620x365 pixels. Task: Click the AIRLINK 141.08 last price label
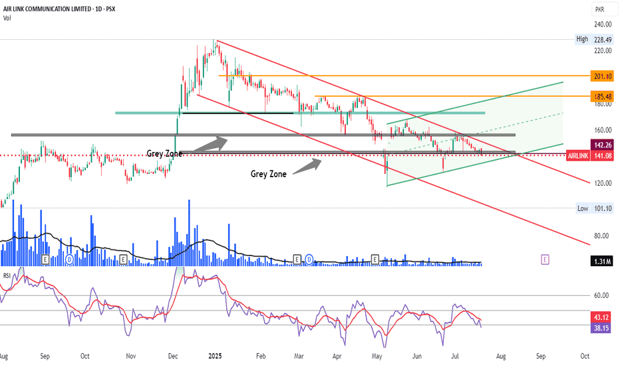click(x=589, y=156)
